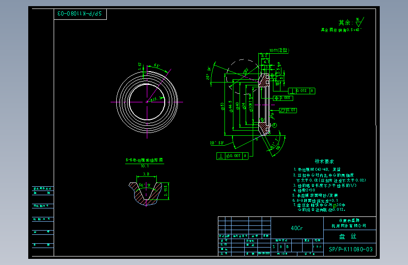
Task: Select the 1.67 dimension above the front view
Action: [x=140, y=66]
